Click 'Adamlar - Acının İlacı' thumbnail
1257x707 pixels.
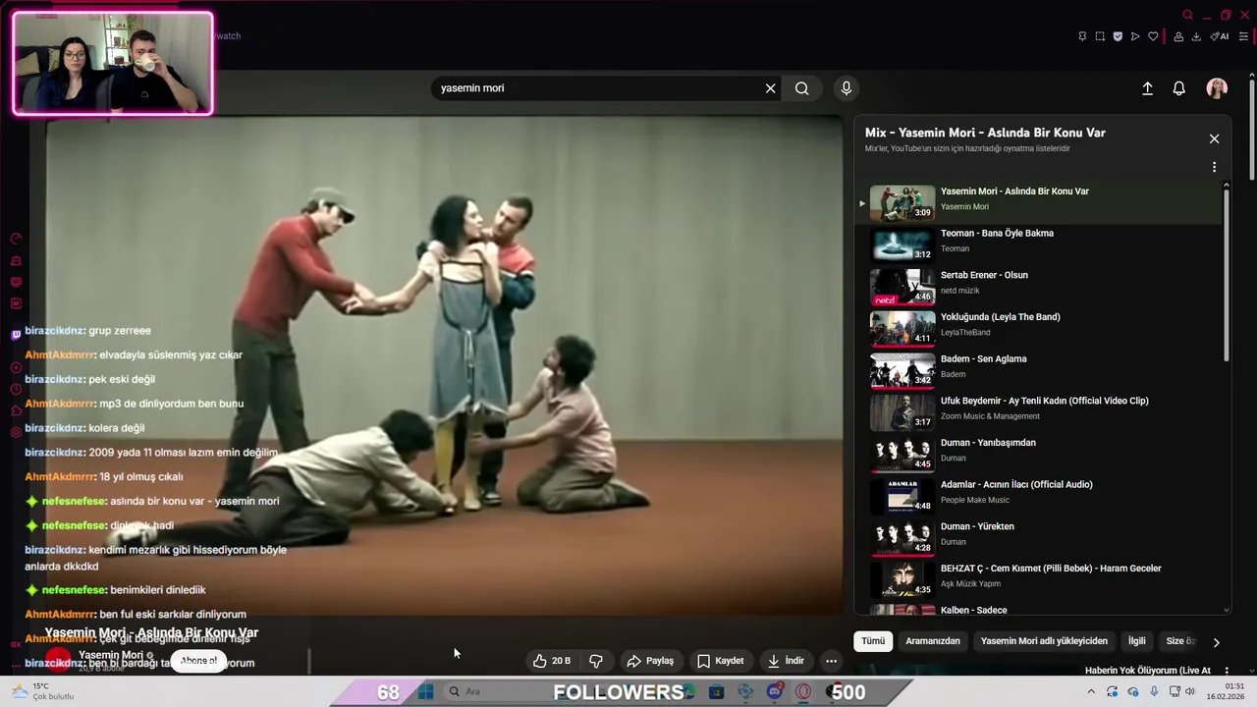click(x=902, y=496)
